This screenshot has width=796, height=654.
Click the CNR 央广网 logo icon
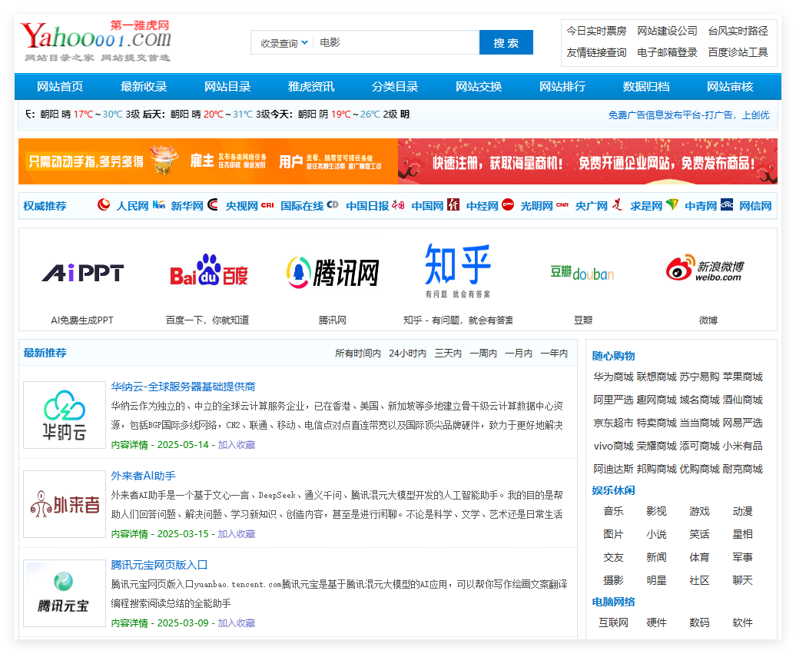click(562, 205)
